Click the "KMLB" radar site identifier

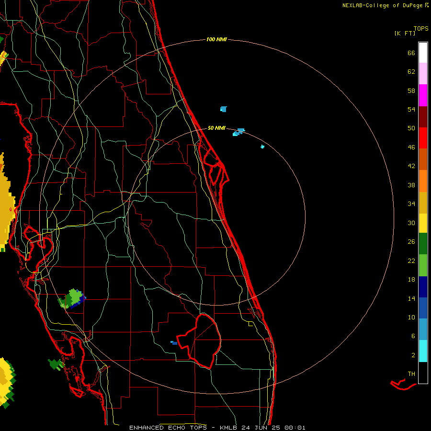(229, 428)
